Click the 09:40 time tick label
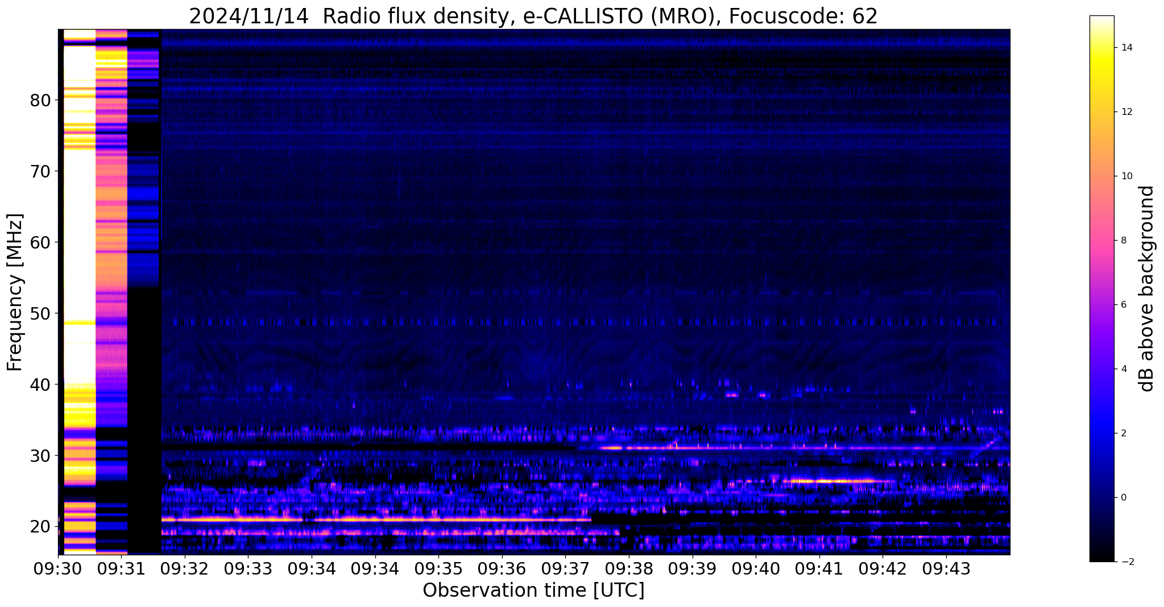The width and height of the screenshot is (1164, 607). [x=756, y=569]
